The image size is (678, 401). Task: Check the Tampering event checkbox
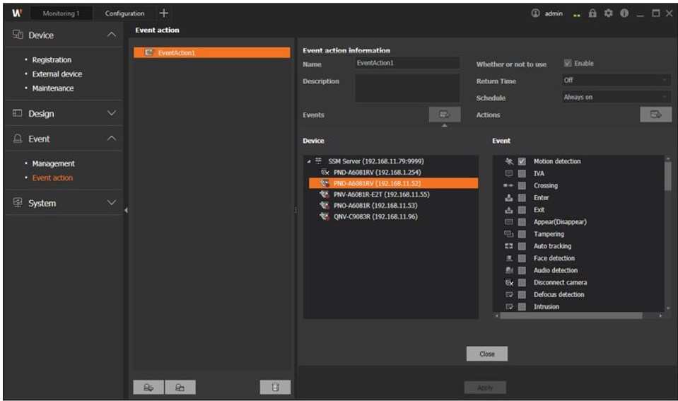(x=522, y=234)
